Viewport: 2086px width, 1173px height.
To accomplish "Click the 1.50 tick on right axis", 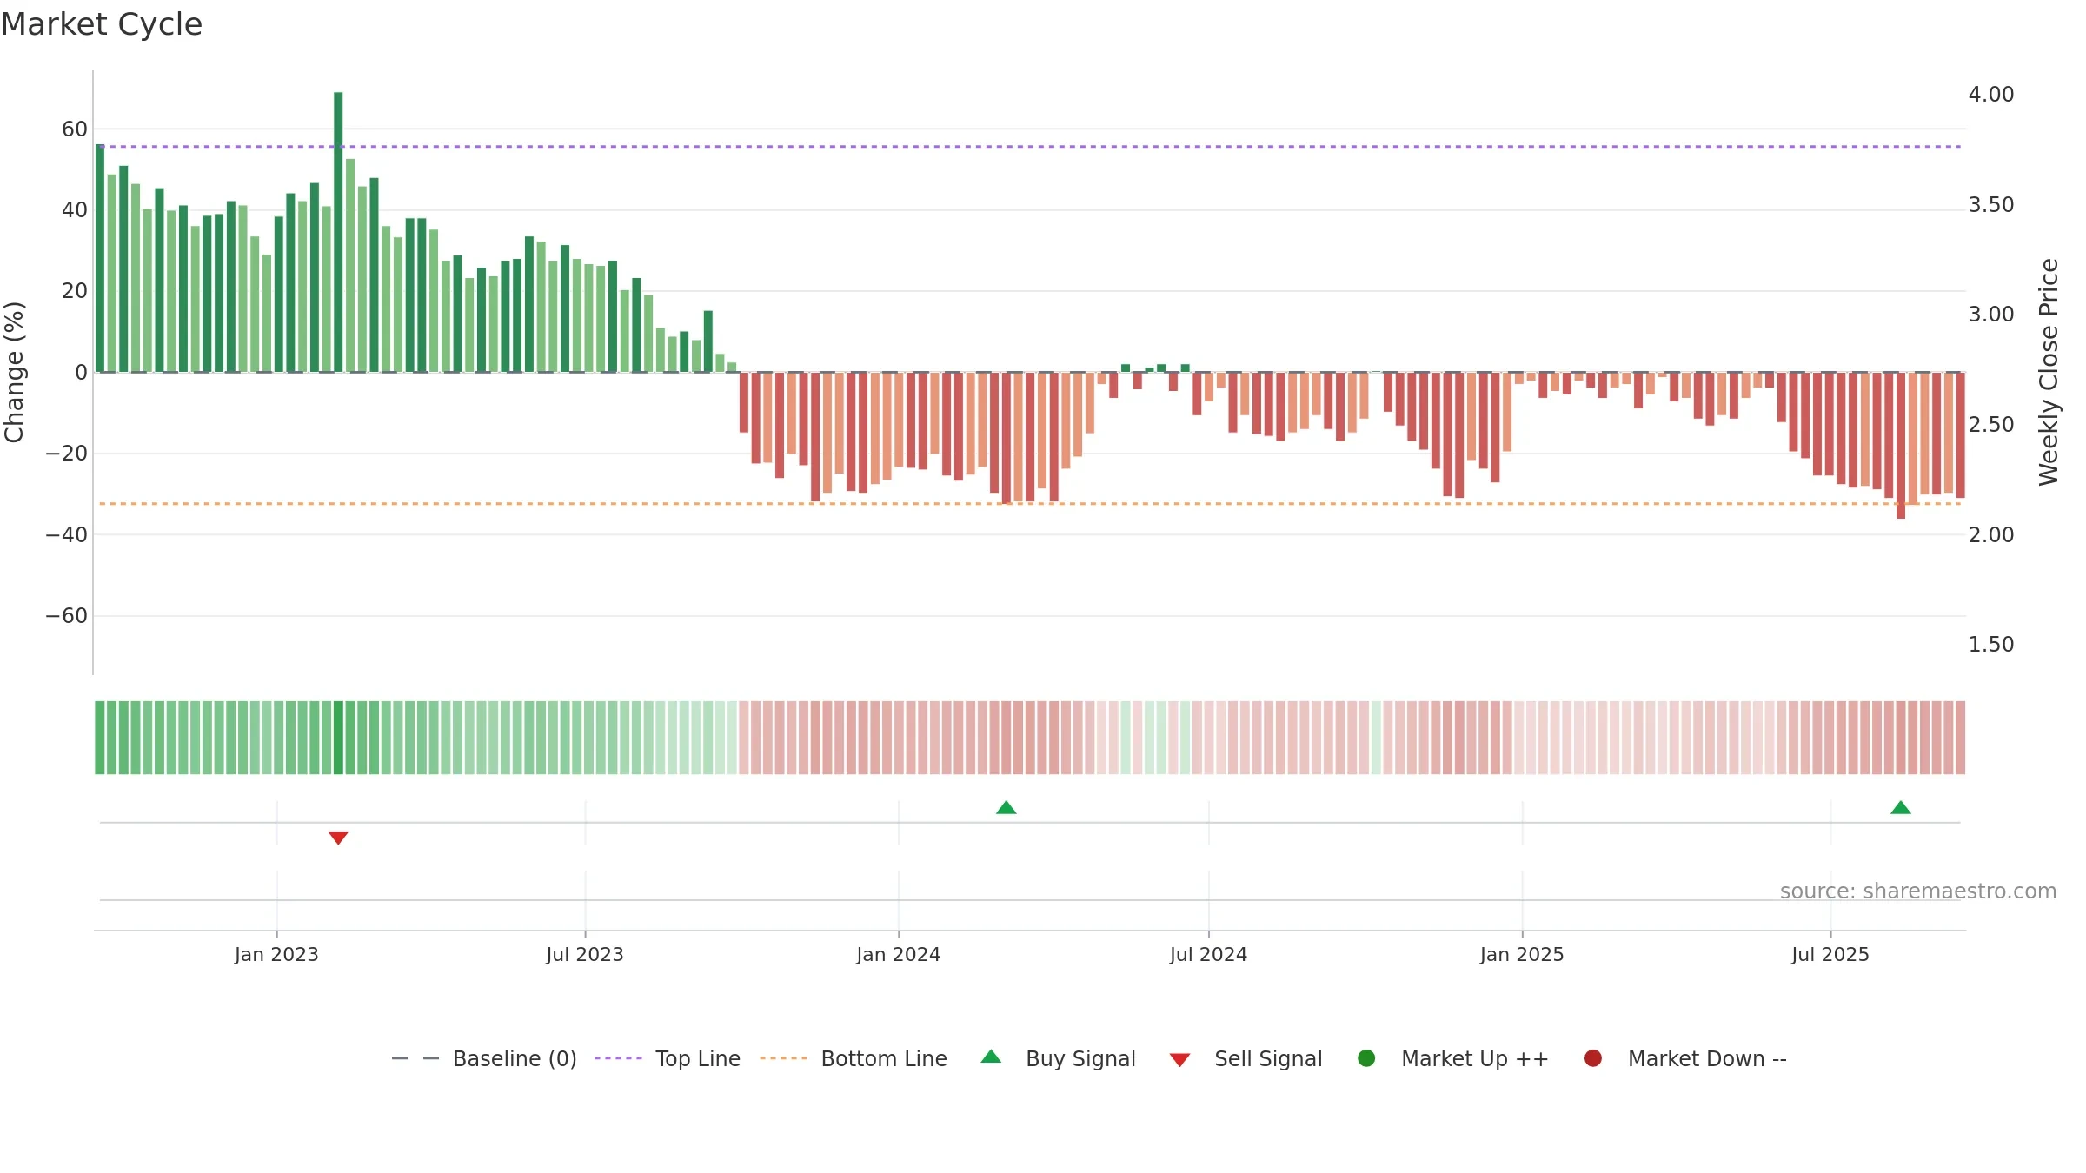I will (x=1991, y=645).
